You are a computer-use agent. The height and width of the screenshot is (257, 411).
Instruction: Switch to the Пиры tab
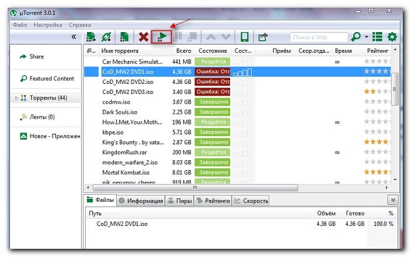coord(180,201)
